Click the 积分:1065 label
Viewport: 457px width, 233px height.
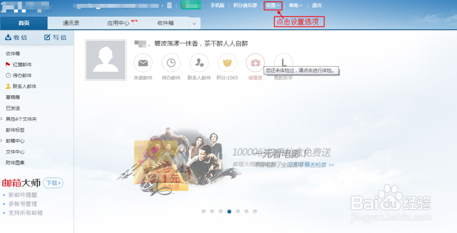click(x=227, y=78)
